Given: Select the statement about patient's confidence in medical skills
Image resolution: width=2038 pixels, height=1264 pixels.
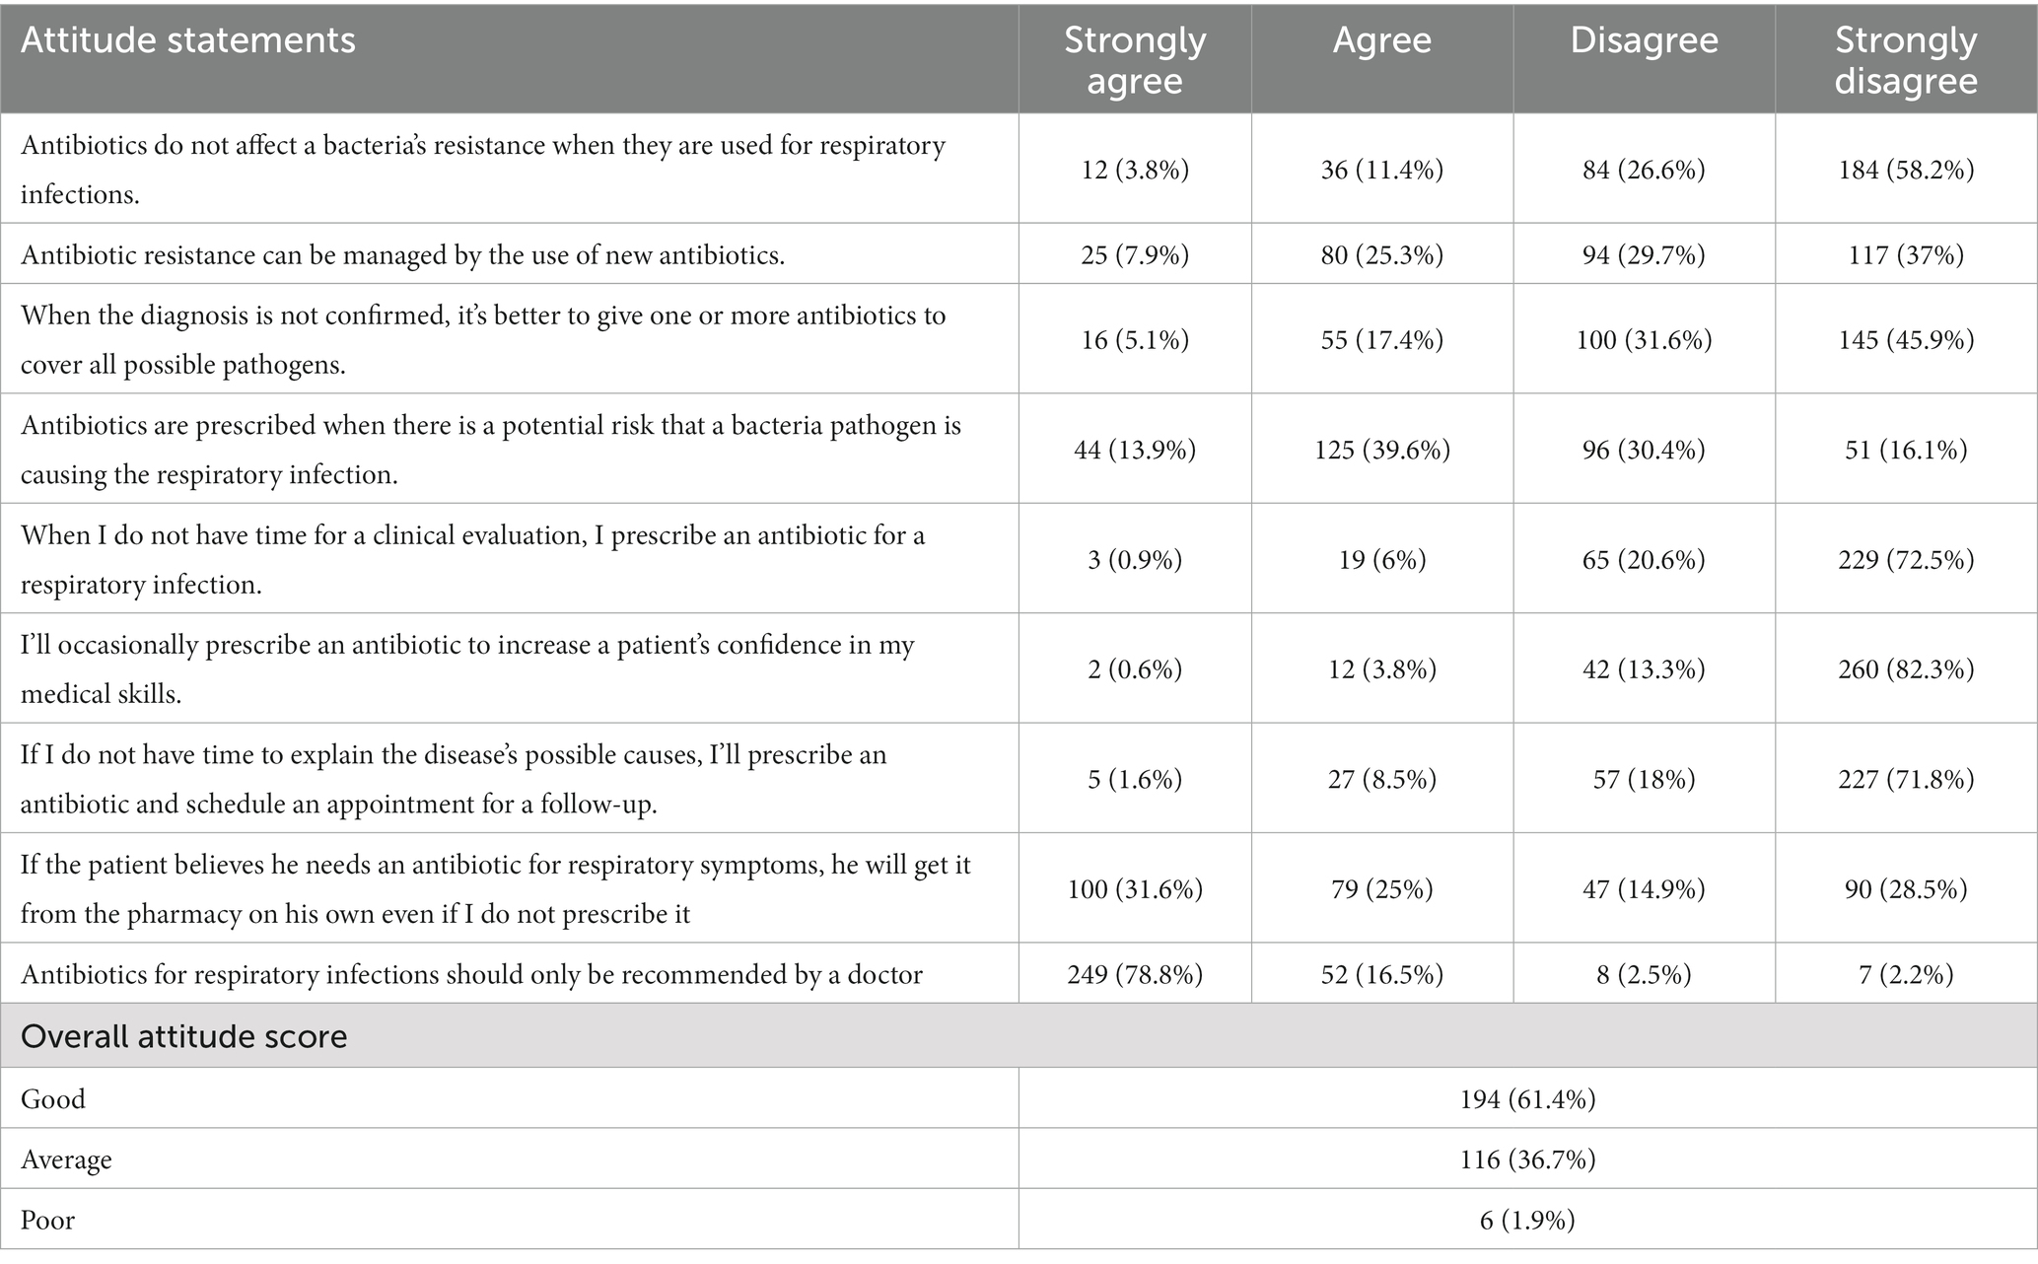Looking at the screenshot, I should [467, 669].
